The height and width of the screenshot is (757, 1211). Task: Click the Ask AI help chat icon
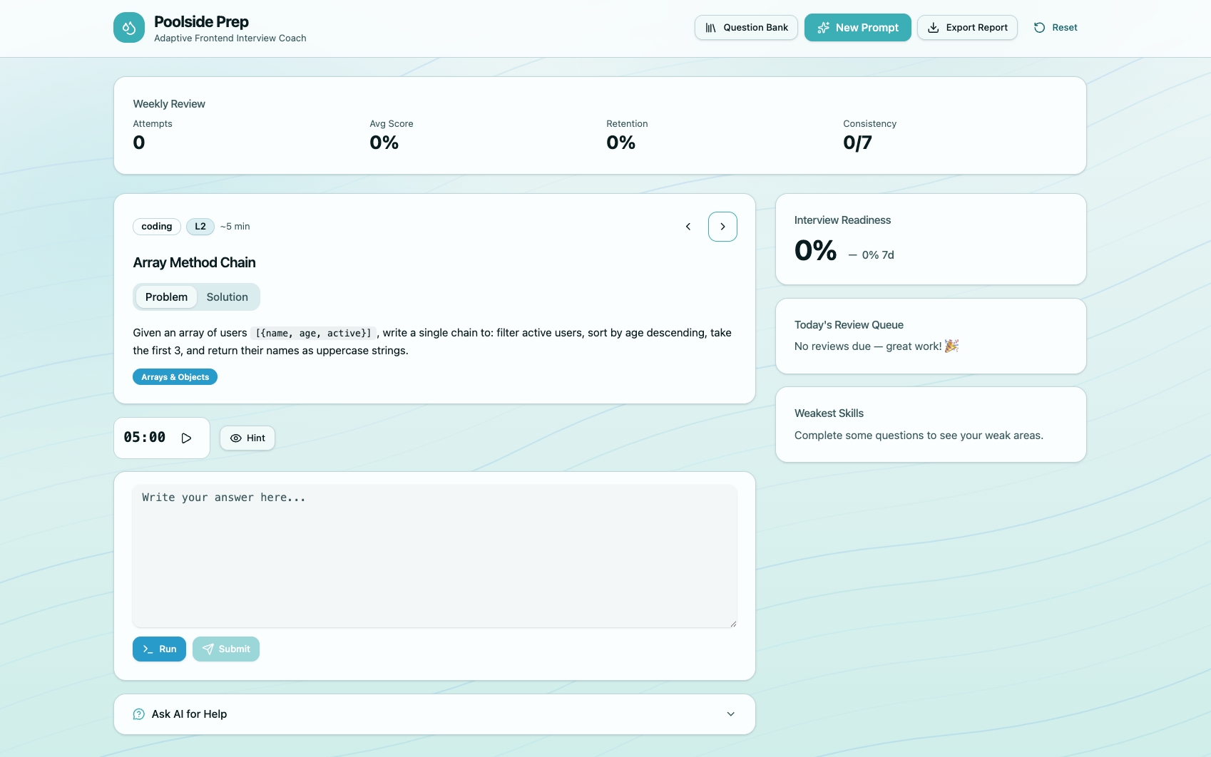coord(139,714)
